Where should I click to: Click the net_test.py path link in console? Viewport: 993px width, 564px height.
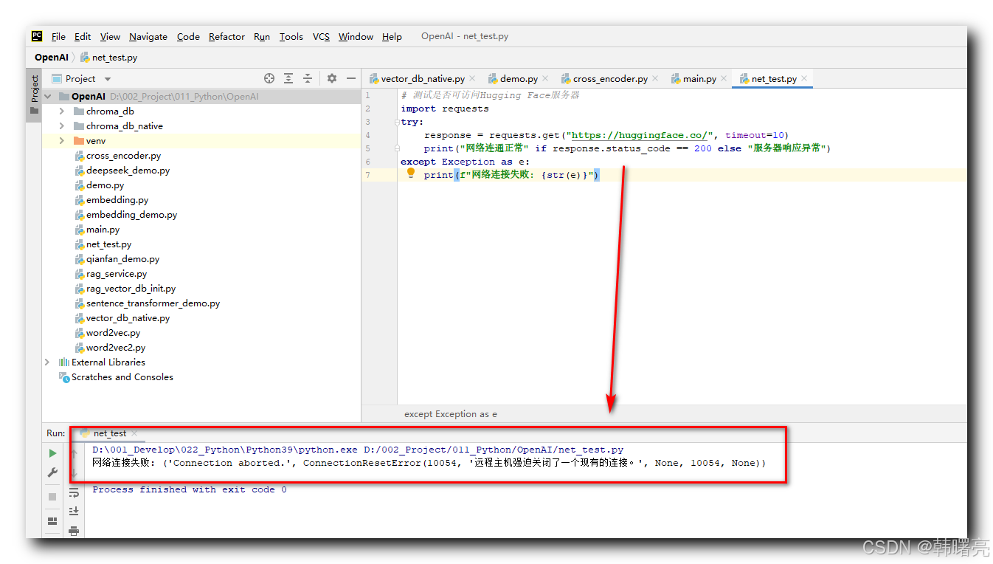(494, 450)
